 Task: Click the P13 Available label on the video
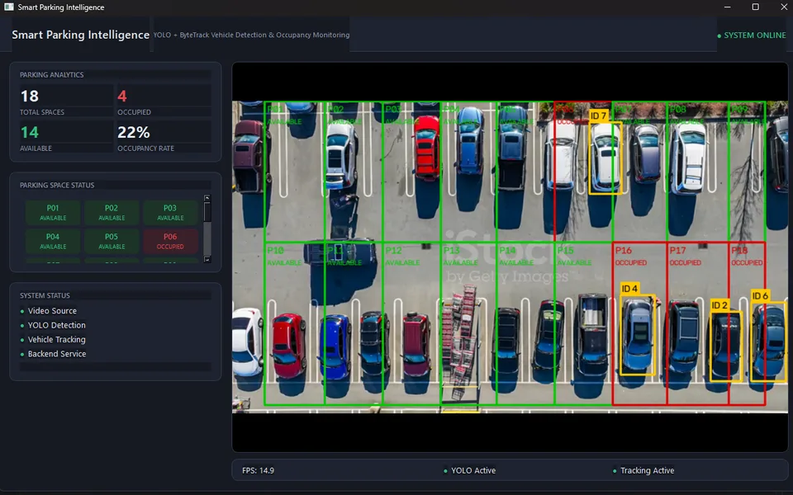click(460, 256)
